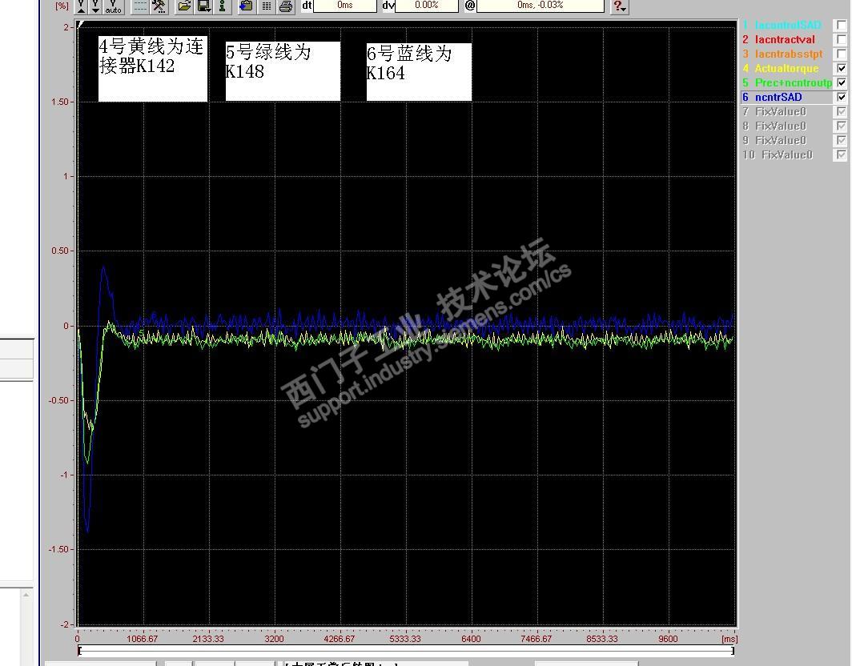Print the trace chart

click(x=286, y=6)
